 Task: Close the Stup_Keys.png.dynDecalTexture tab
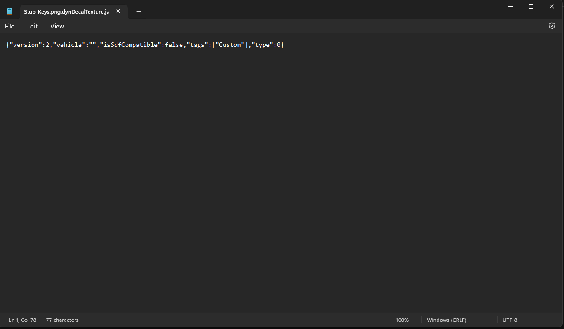click(x=118, y=11)
